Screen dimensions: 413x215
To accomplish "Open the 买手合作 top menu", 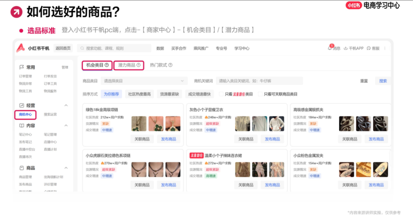I will pos(179,48).
